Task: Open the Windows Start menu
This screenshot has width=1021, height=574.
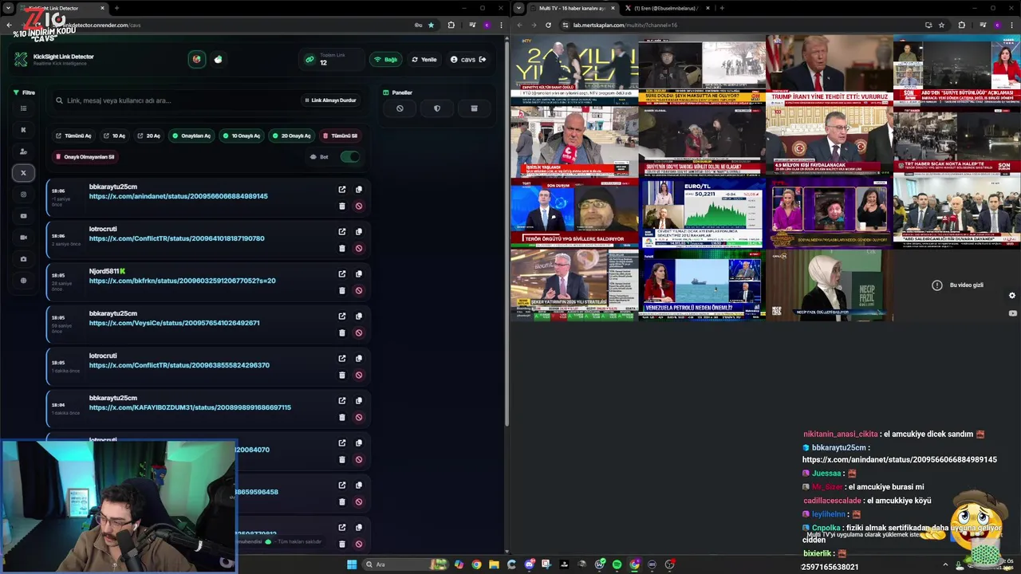Action: click(x=351, y=564)
